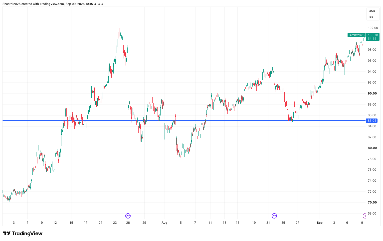Click date 29 on the time axis
The height and width of the screenshot is (241, 383).
(x=144, y=223)
